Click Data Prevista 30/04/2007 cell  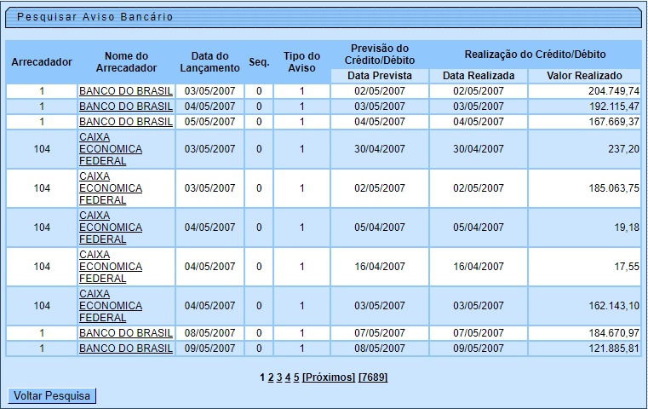[380, 149]
